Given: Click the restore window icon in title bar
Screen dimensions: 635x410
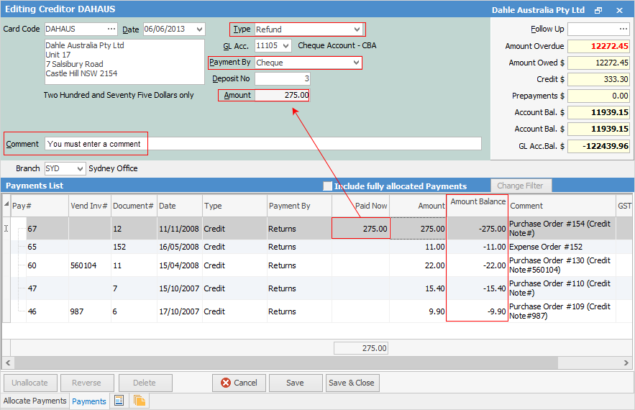Looking at the screenshot, I should (598, 10).
